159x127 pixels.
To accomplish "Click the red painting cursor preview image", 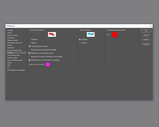I will click(52, 35).
